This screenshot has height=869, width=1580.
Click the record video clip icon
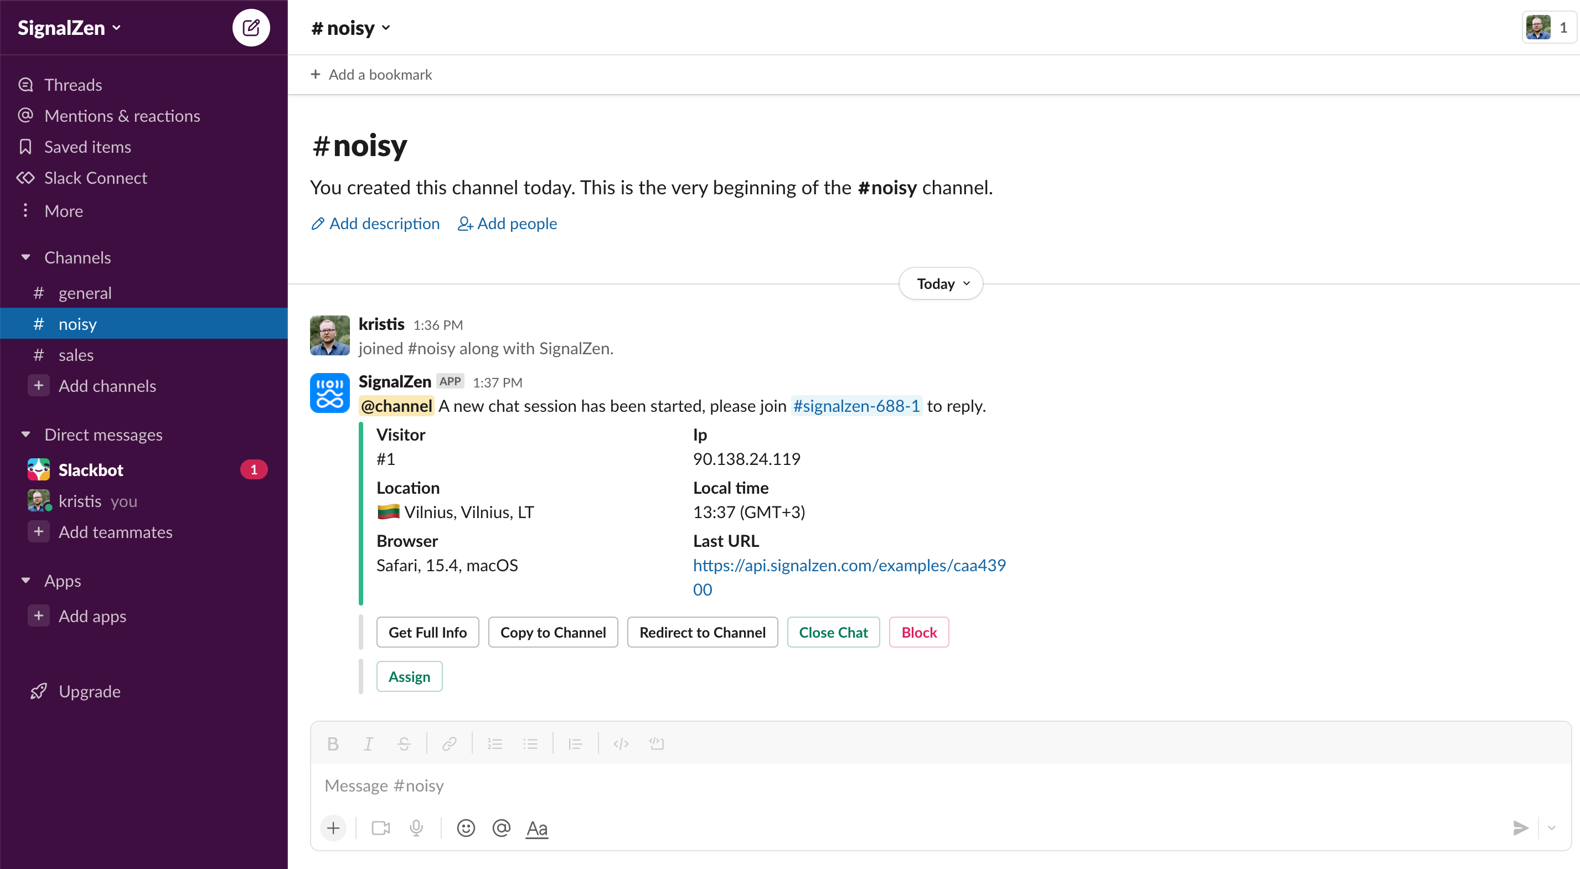(x=381, y=829)
